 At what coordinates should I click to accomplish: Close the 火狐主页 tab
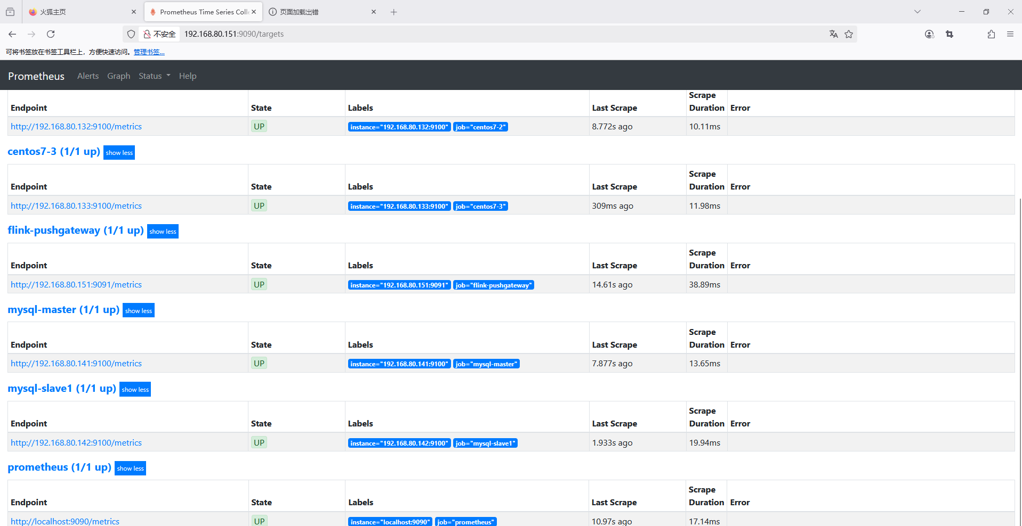pyautogui.click(x=134, y=12)
